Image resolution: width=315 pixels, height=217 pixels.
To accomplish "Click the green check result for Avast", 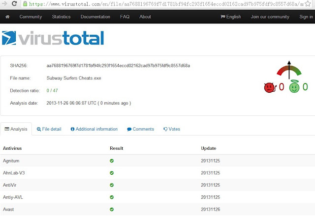I will (112, 209).
